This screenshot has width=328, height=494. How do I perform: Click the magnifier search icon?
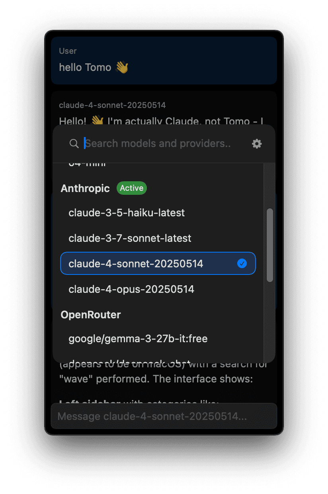(74, 143)
